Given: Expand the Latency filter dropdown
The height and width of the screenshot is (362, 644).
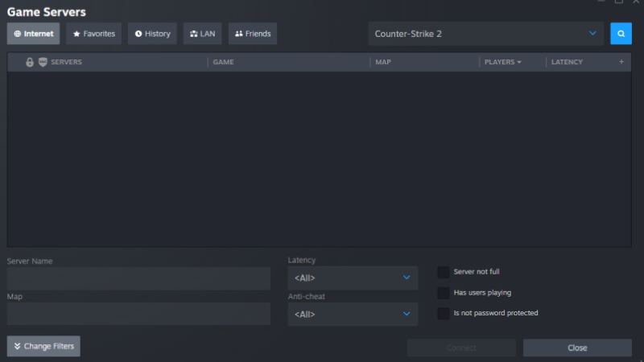Looking at the screenshot, I should click(x=353, y=278).
